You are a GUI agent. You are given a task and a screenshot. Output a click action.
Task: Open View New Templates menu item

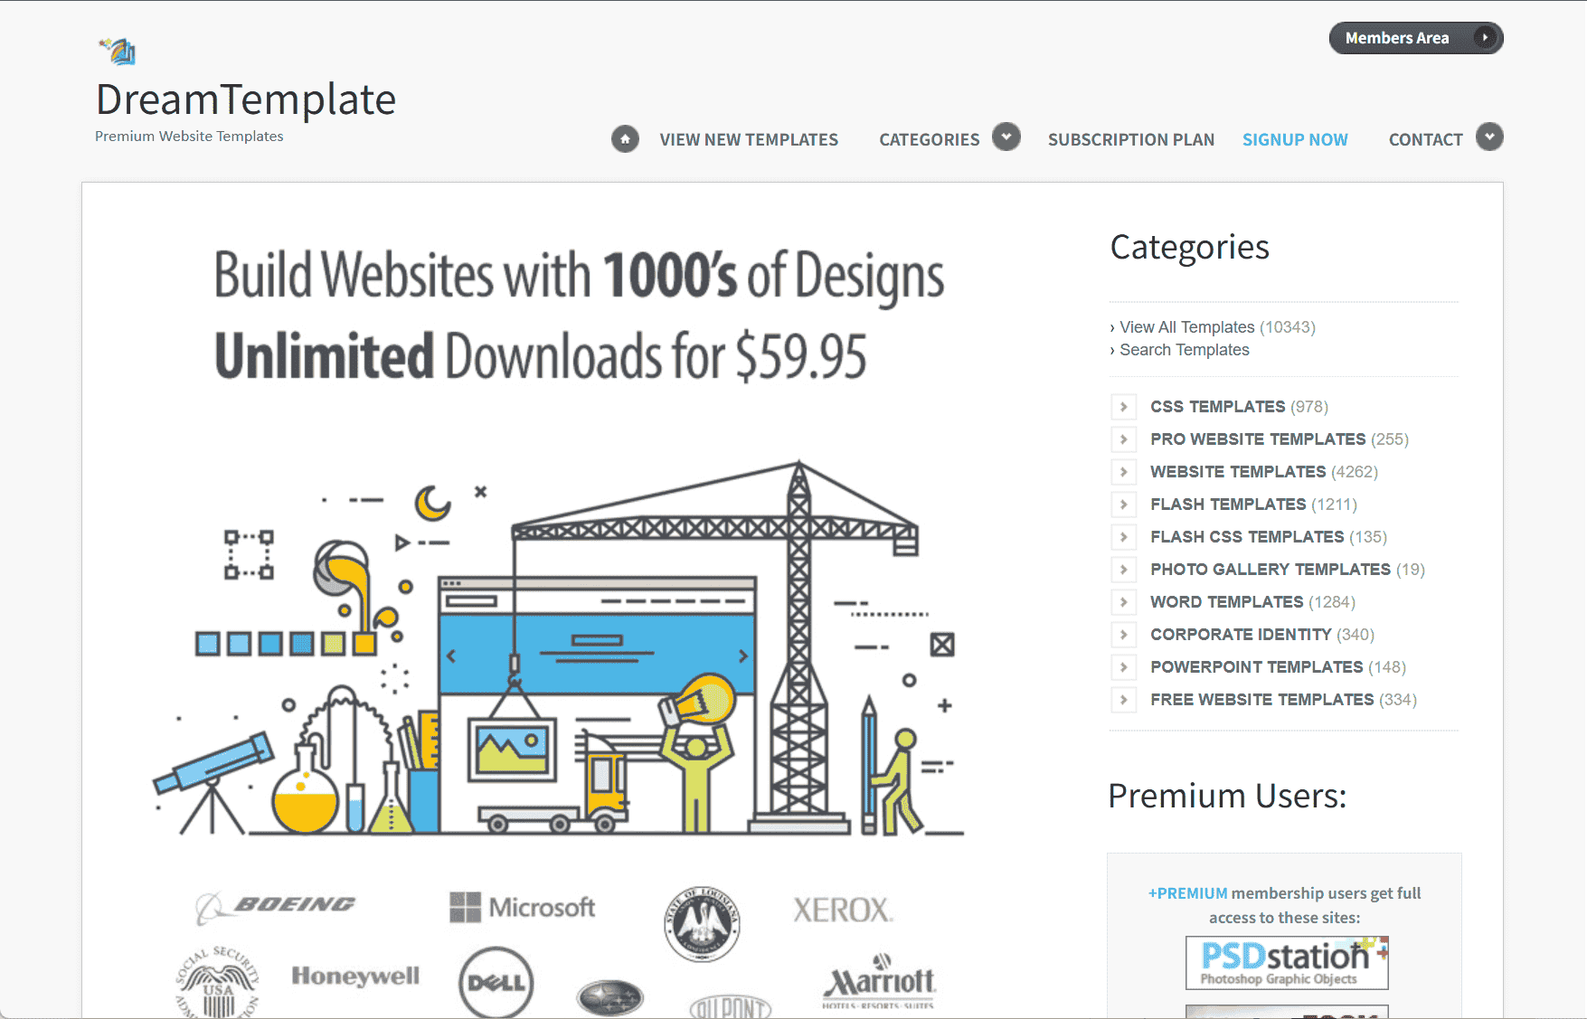(x=748, y=140)
